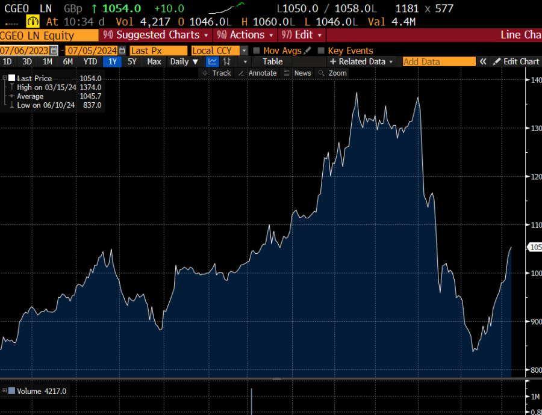Click the pencil icon beside Mov Avgs

(308, 51)
